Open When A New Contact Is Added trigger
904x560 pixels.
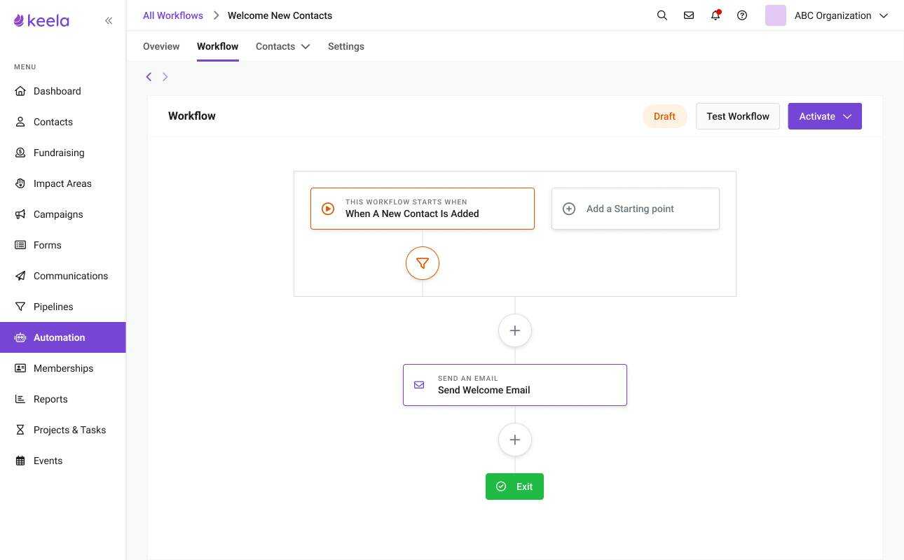pos(423,209)
